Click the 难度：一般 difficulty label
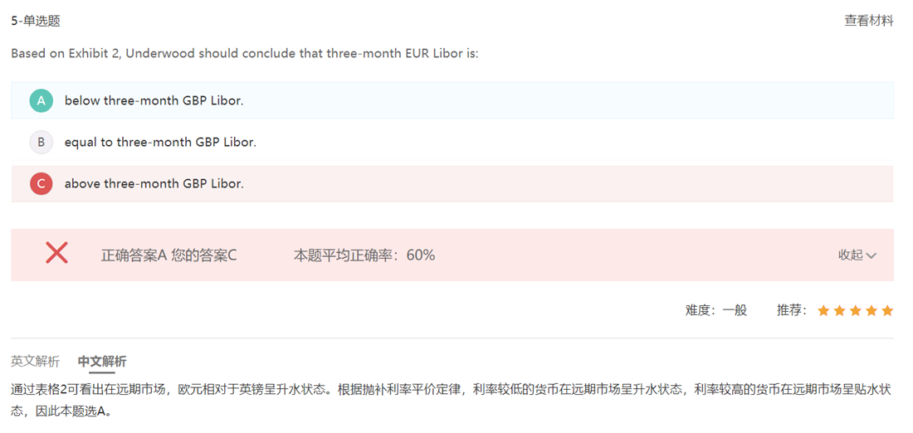Image resolution: width=913 pixels, height=433 pixels. (x=715, y=310)
